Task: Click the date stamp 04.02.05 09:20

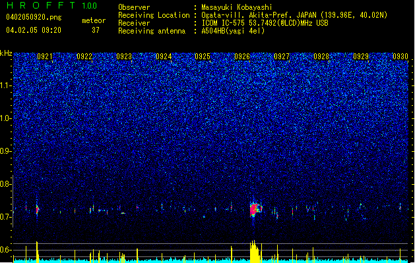Action: tap(34, 30)
